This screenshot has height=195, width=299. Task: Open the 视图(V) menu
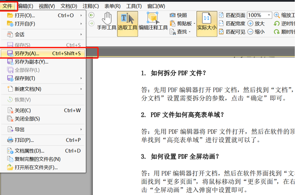click(x=47, y=6)
